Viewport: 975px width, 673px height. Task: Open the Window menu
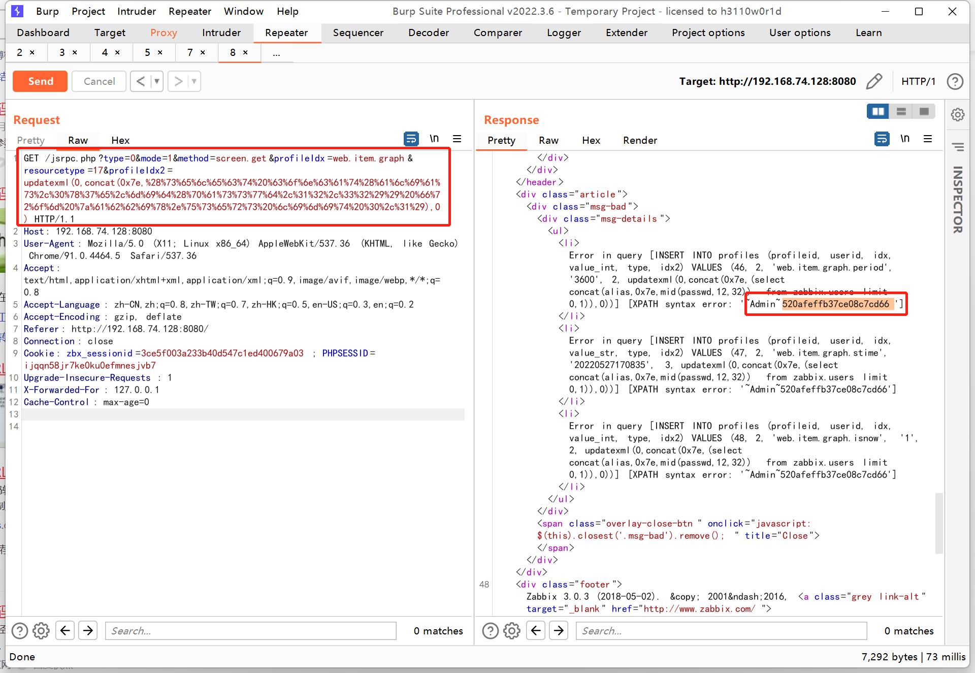(244, 11)
